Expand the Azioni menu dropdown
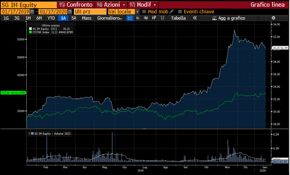The image size is (290, 175). coord(124,5)
